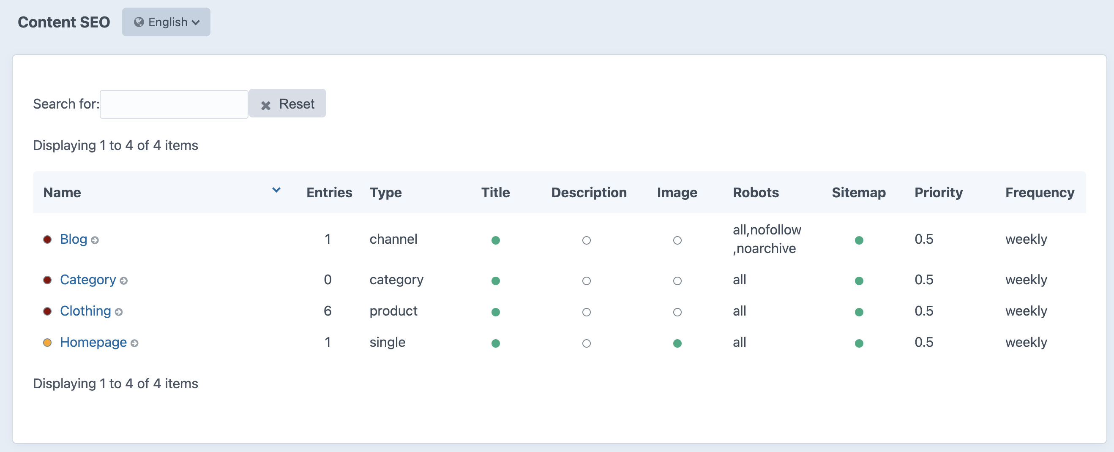Click the Name column sort chevron
Viewport: 1114px width, 452px height.
click(x=276, y=190)
